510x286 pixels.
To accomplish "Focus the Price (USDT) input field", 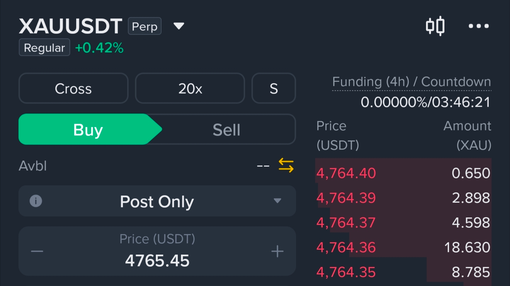I will (x=157, y=260).
